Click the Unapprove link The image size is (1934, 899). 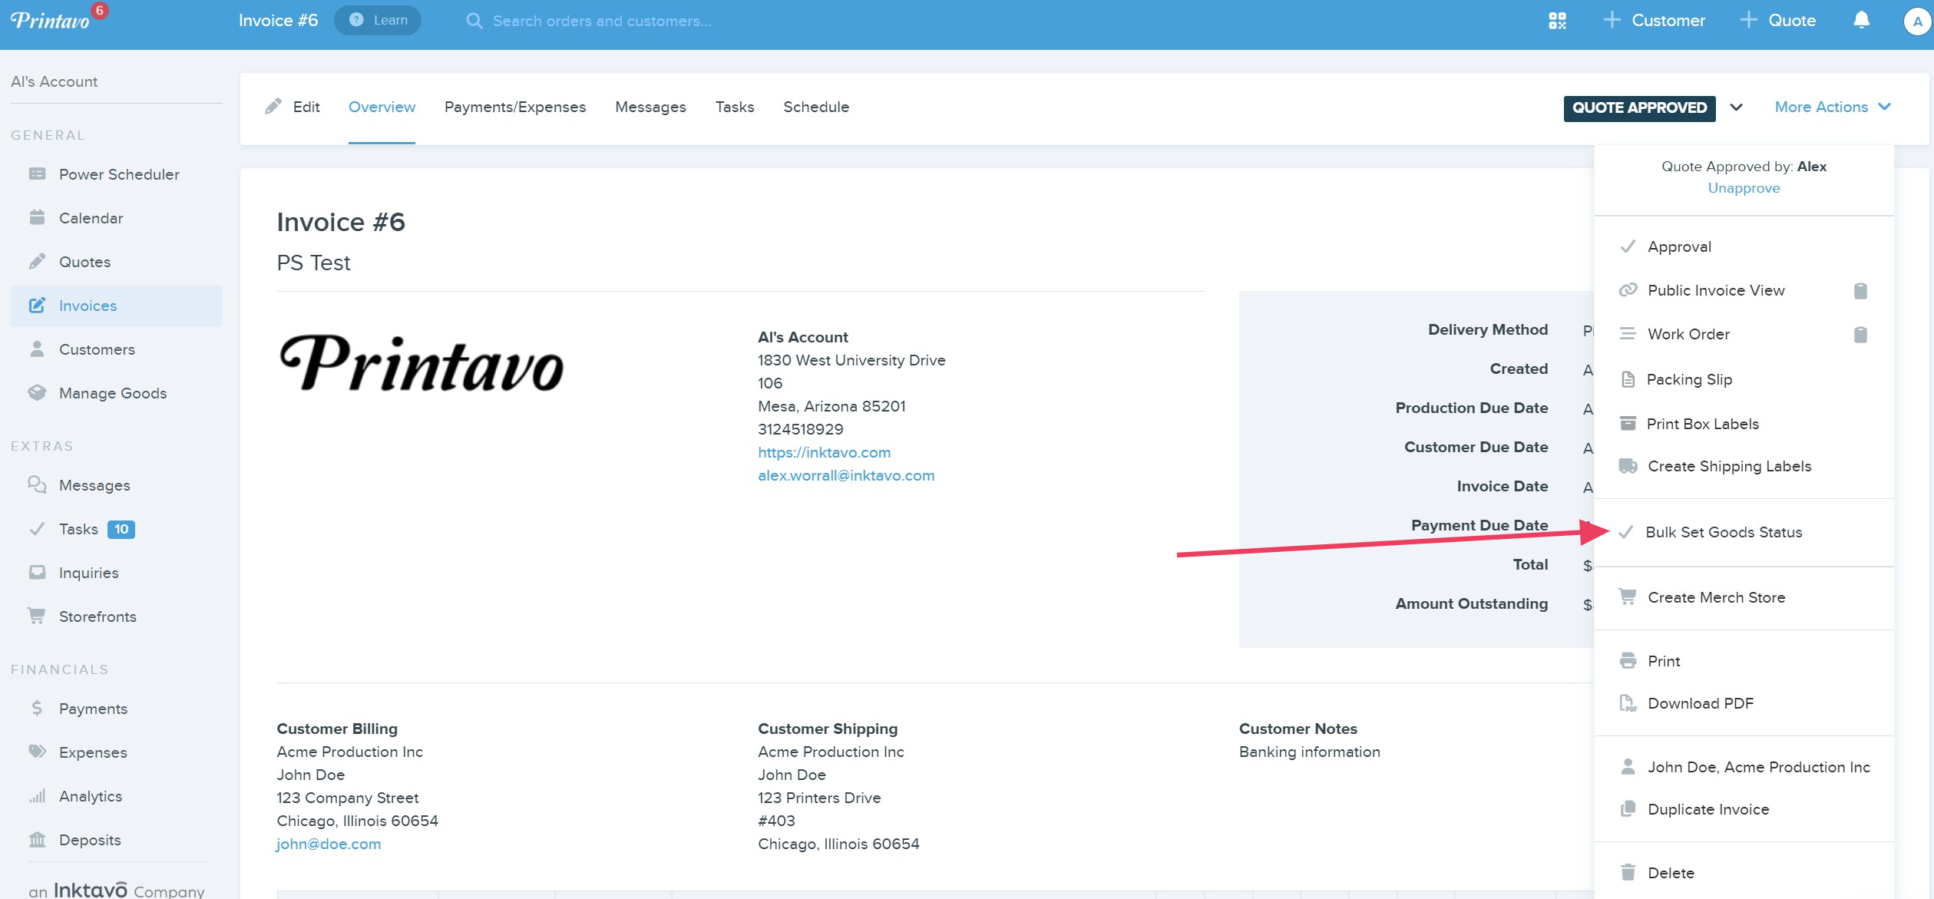point(1743,188)
